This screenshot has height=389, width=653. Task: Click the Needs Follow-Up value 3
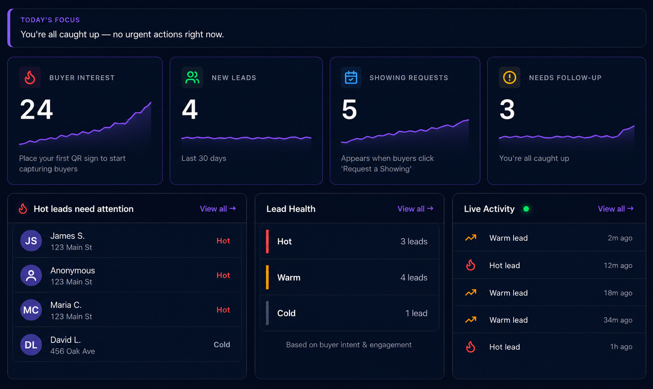coord(507,110)
